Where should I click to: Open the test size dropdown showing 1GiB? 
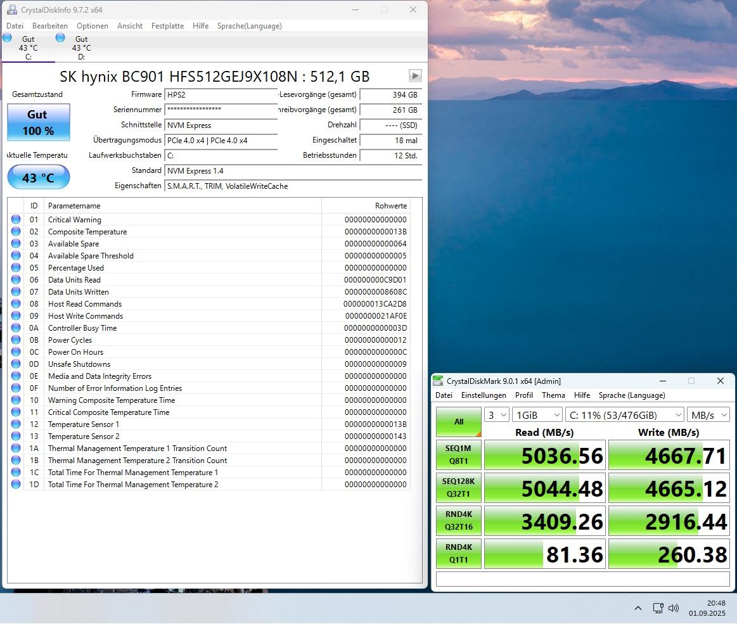[x=537, y=415]
